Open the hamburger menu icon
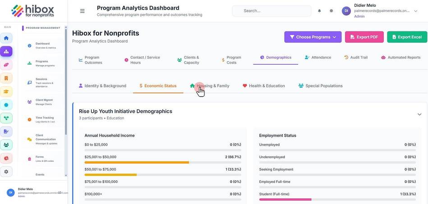The width and height of the screenshot is (428, 204). [x=82, y=11]
